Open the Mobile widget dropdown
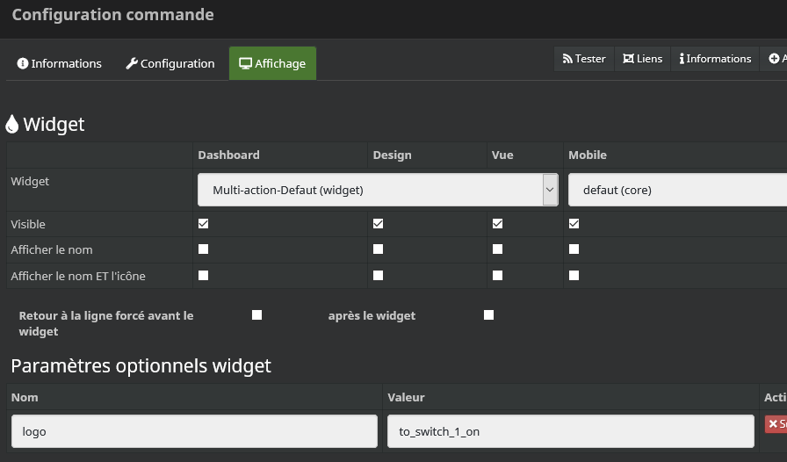Image resolution: width=787 pixels, height=462 pixels. (677, 190)
